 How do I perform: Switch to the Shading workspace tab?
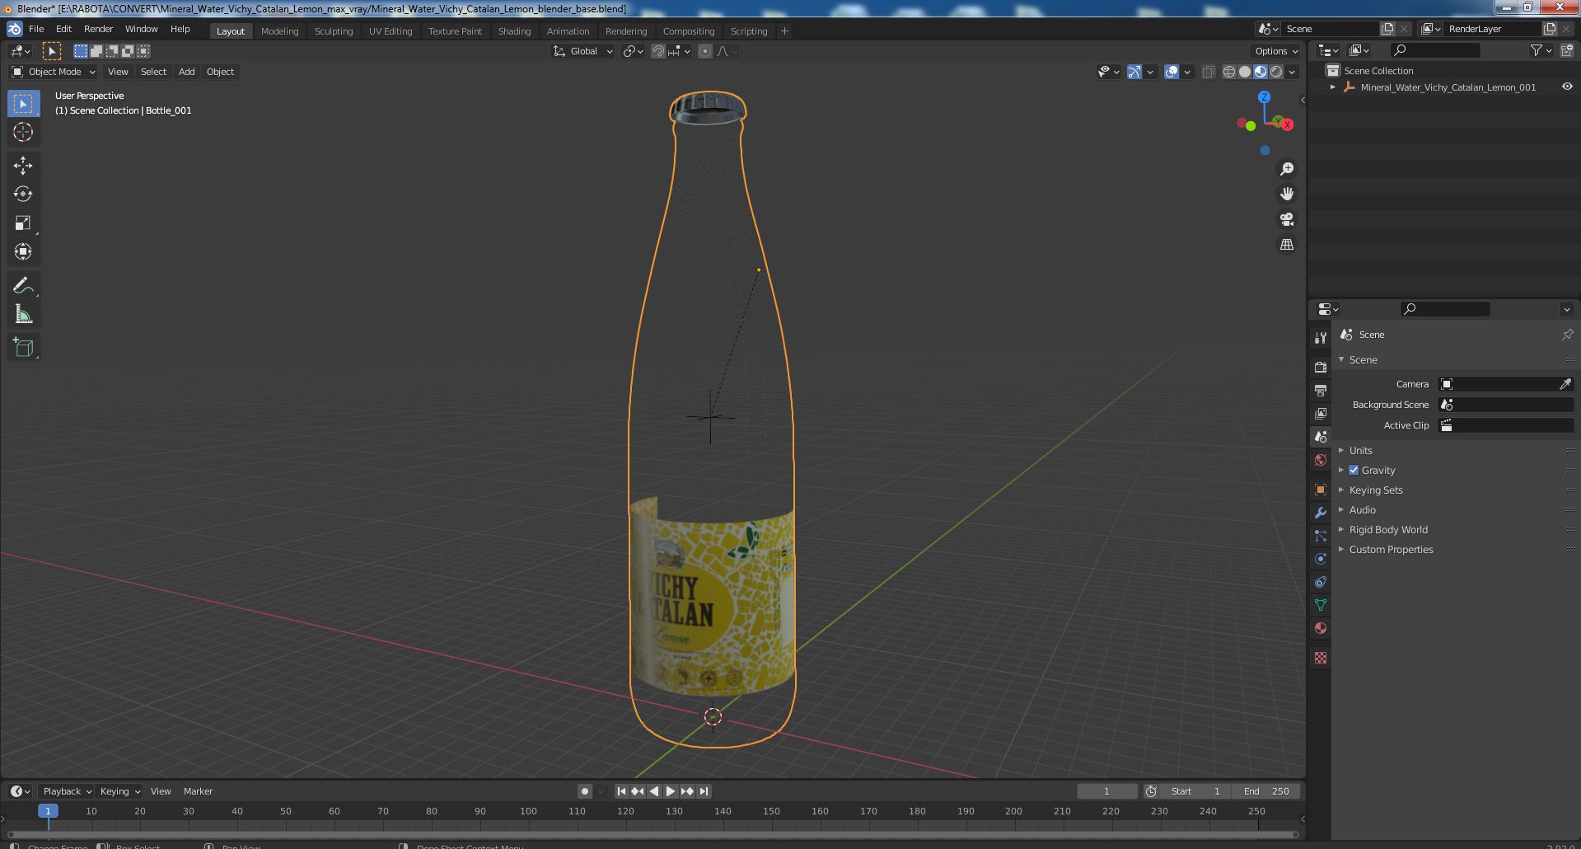pos(514,31)
